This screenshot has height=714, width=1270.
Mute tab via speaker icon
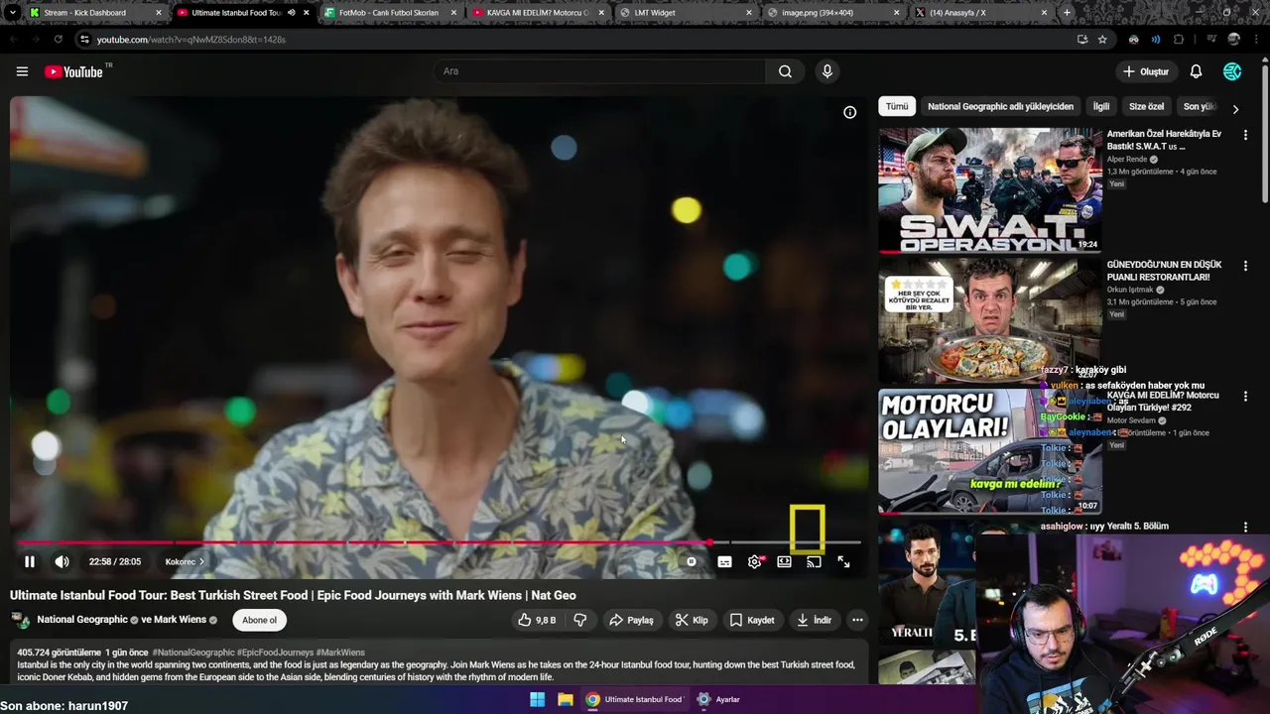[x=291, y=13]
